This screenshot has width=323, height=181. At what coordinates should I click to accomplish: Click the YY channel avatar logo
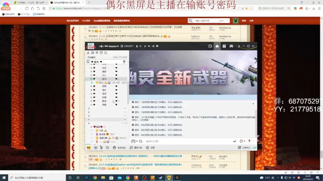click(91, 46)
